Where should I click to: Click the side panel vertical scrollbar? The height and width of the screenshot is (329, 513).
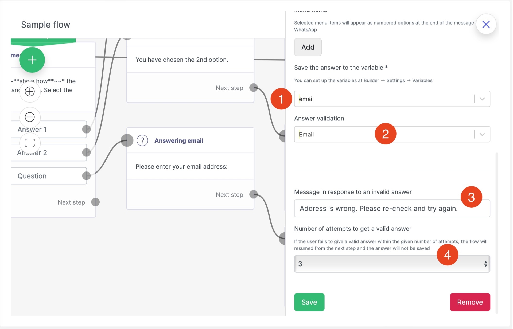click(x=496, y=232)
